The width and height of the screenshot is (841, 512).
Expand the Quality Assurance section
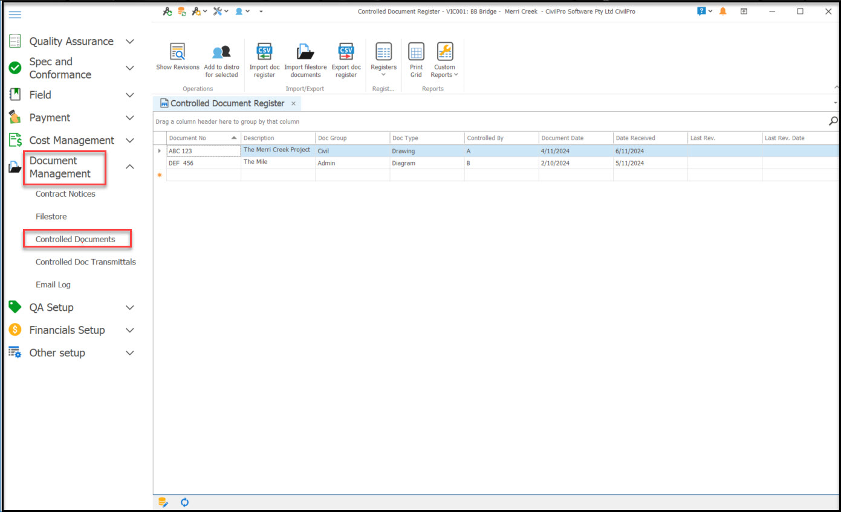(129, 42)
